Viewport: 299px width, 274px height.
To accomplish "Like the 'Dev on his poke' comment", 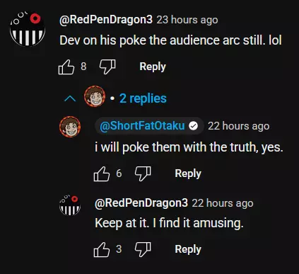I will tap(66, 67).
